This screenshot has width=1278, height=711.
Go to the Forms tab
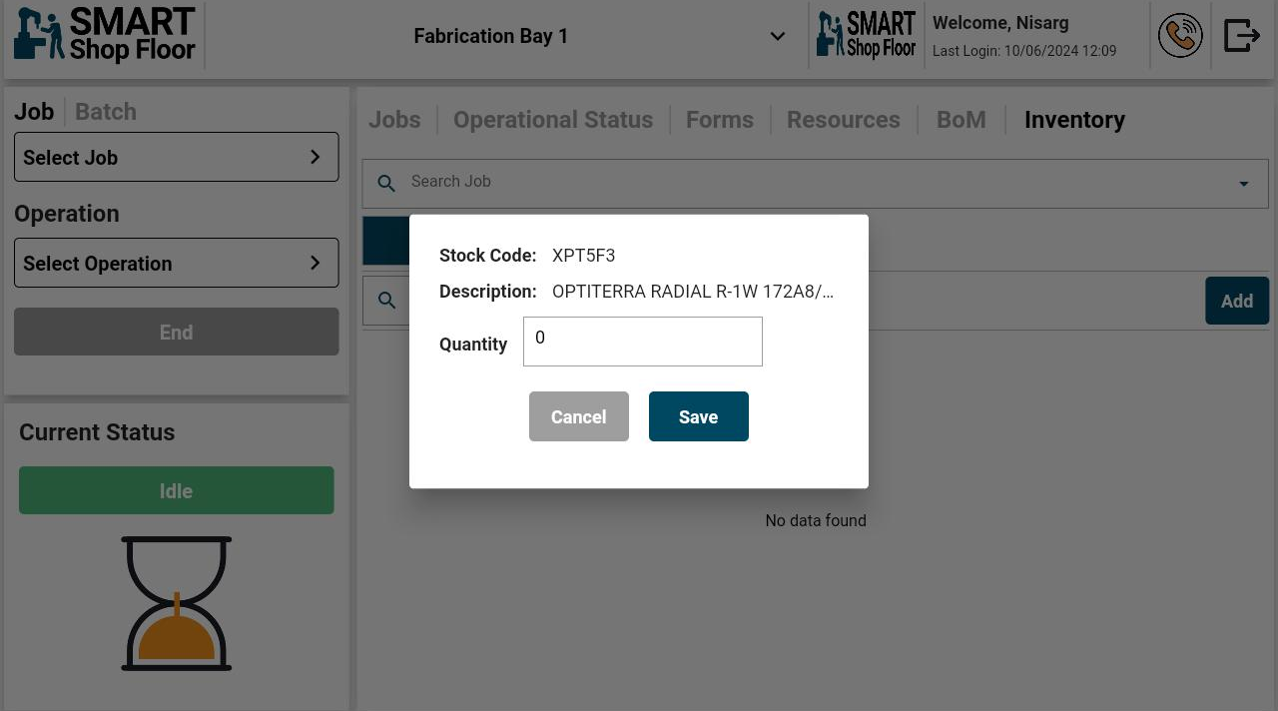[x=719, y=120]
